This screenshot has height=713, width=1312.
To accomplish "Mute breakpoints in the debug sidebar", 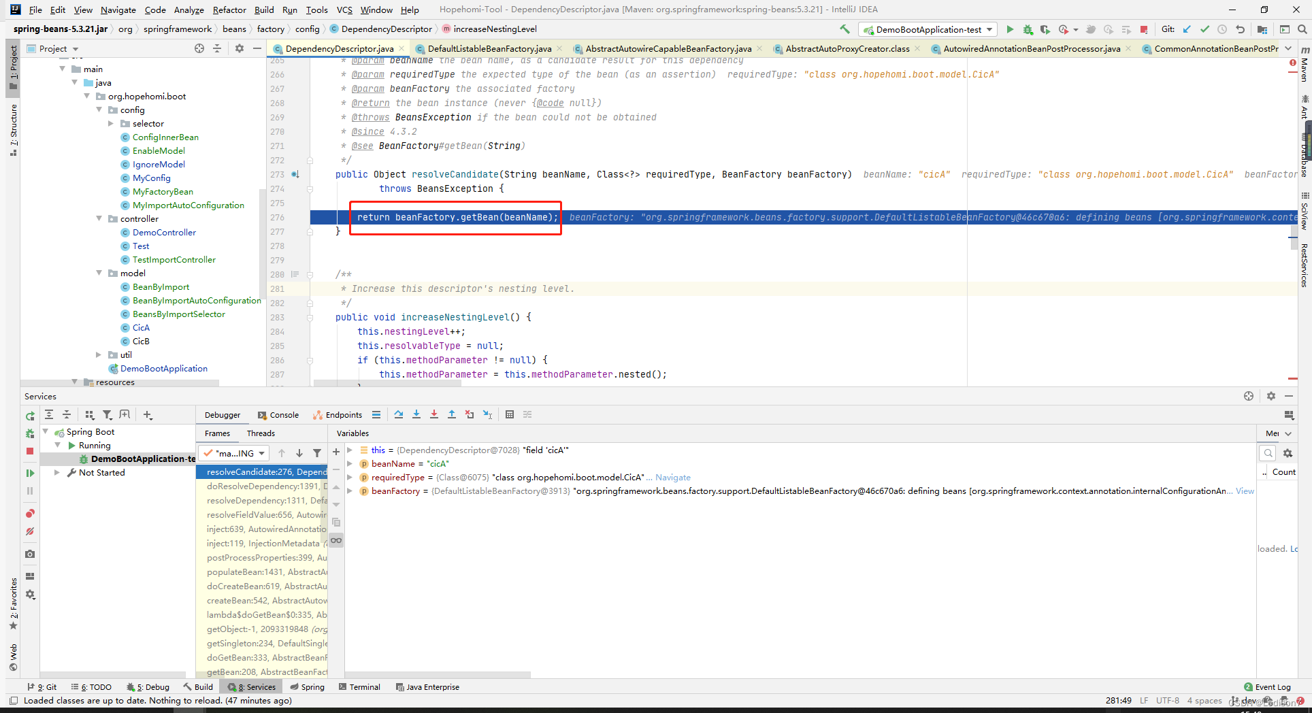I will 30,531.
